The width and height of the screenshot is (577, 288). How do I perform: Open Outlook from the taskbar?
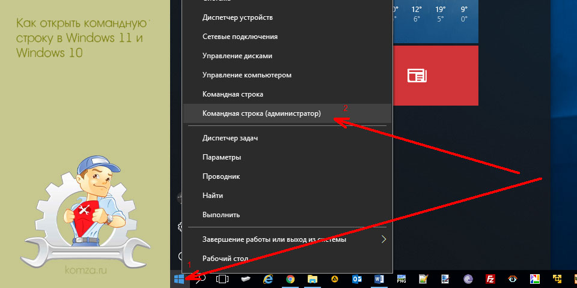coord(357,279)
